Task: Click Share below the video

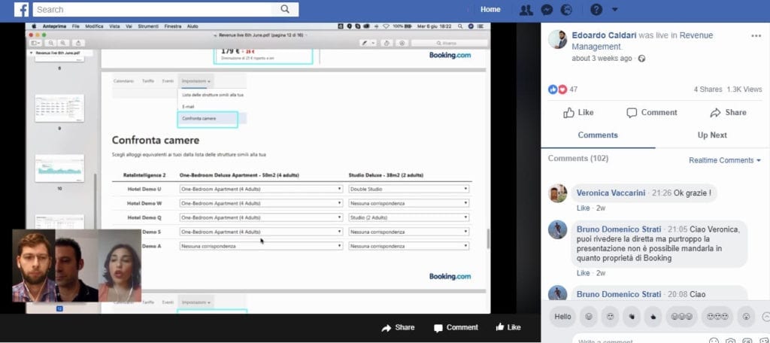Action: pos(398,328)
